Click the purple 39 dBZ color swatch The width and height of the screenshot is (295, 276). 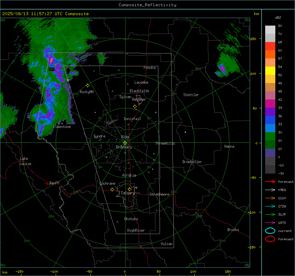tap(270, 112)
